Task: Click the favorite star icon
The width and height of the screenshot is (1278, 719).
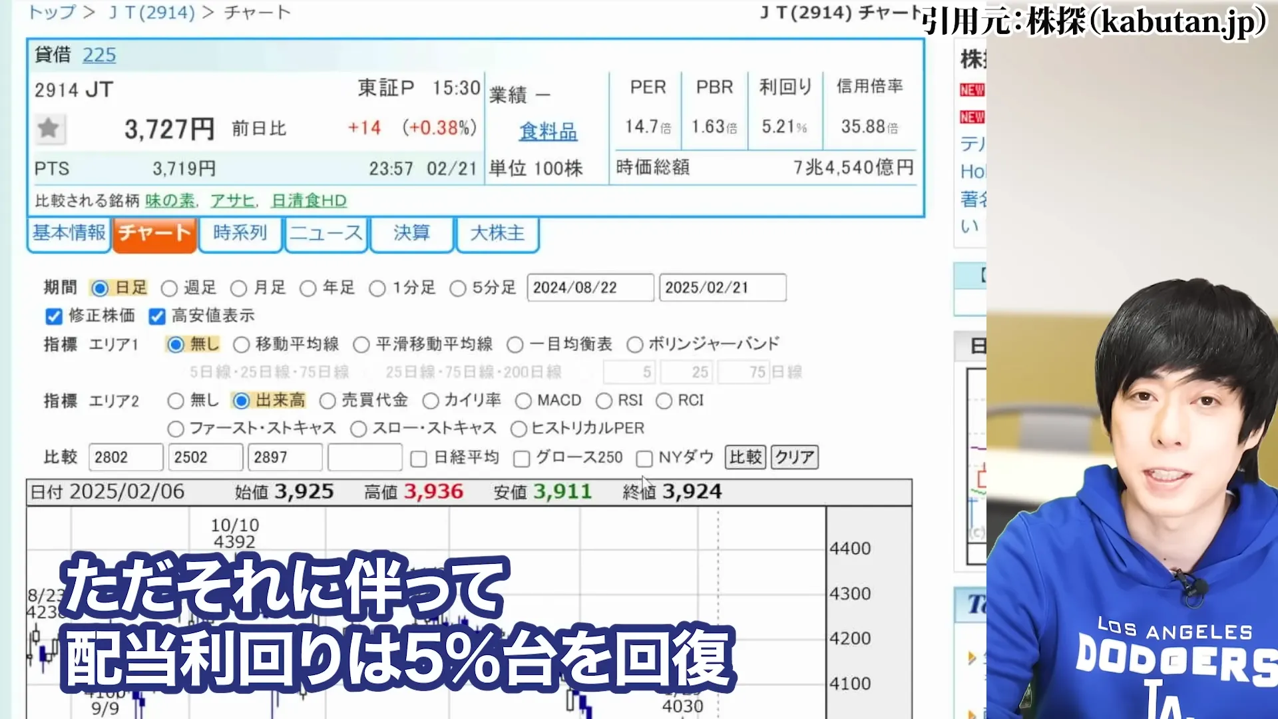Action: [x=49, y=128]
